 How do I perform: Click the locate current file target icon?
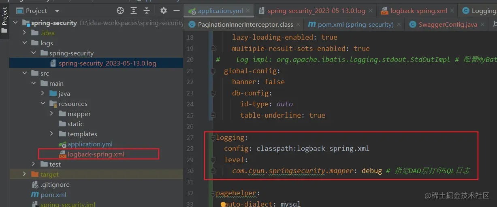(120, 11)
